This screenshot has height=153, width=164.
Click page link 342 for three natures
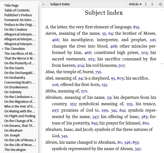(64, 136)
